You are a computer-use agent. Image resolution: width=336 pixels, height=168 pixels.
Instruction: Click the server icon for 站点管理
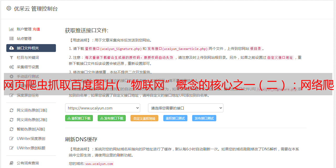[12, 39]
